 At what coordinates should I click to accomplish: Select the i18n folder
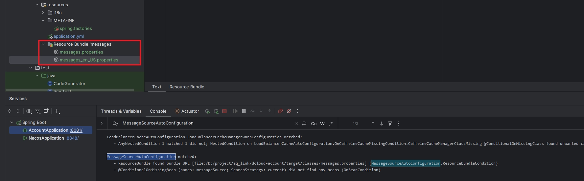tap(58, 12)
